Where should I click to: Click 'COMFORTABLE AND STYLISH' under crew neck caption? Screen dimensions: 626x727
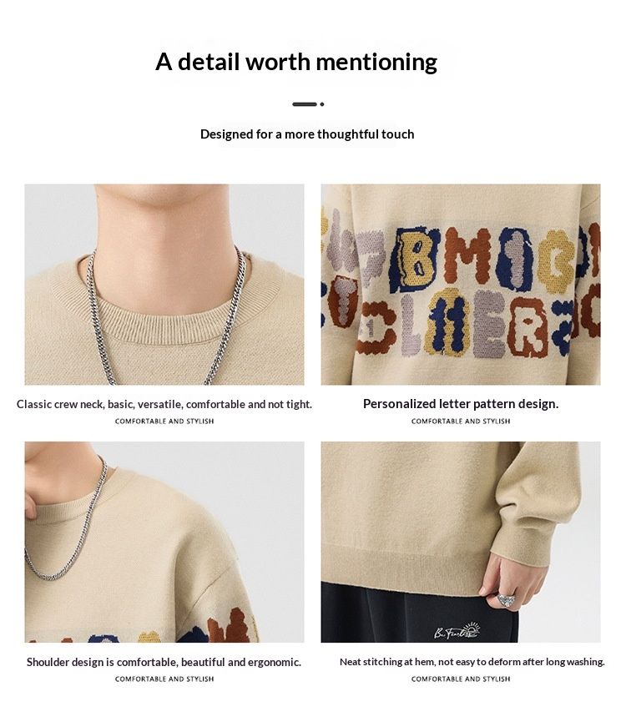(164, 421)
